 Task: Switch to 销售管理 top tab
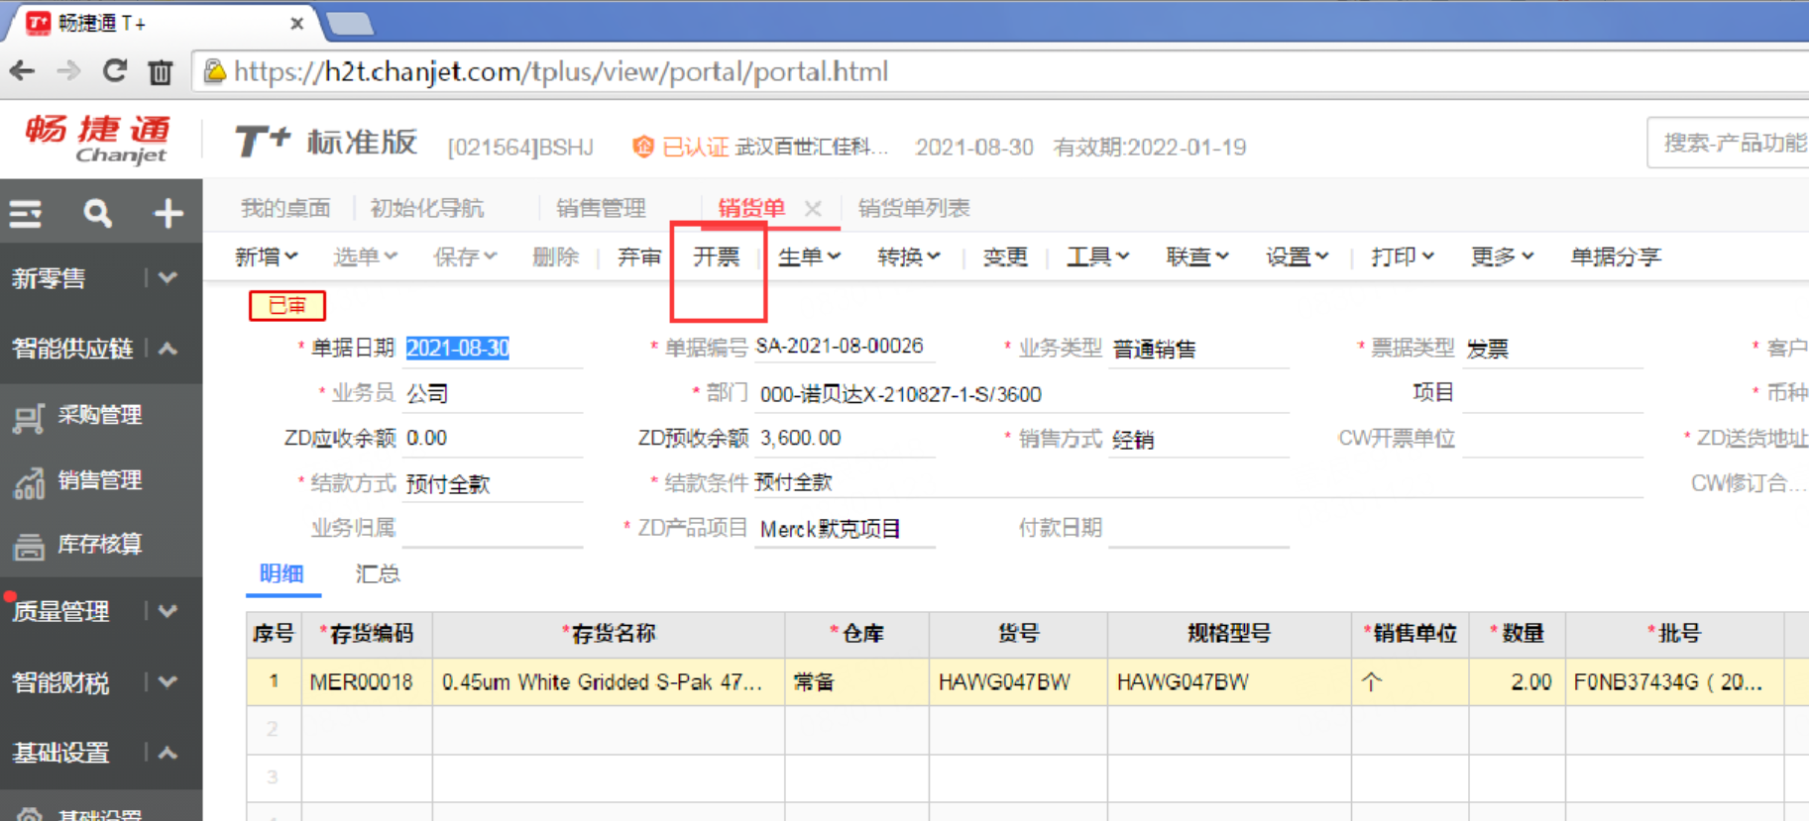tap(601, 208)
